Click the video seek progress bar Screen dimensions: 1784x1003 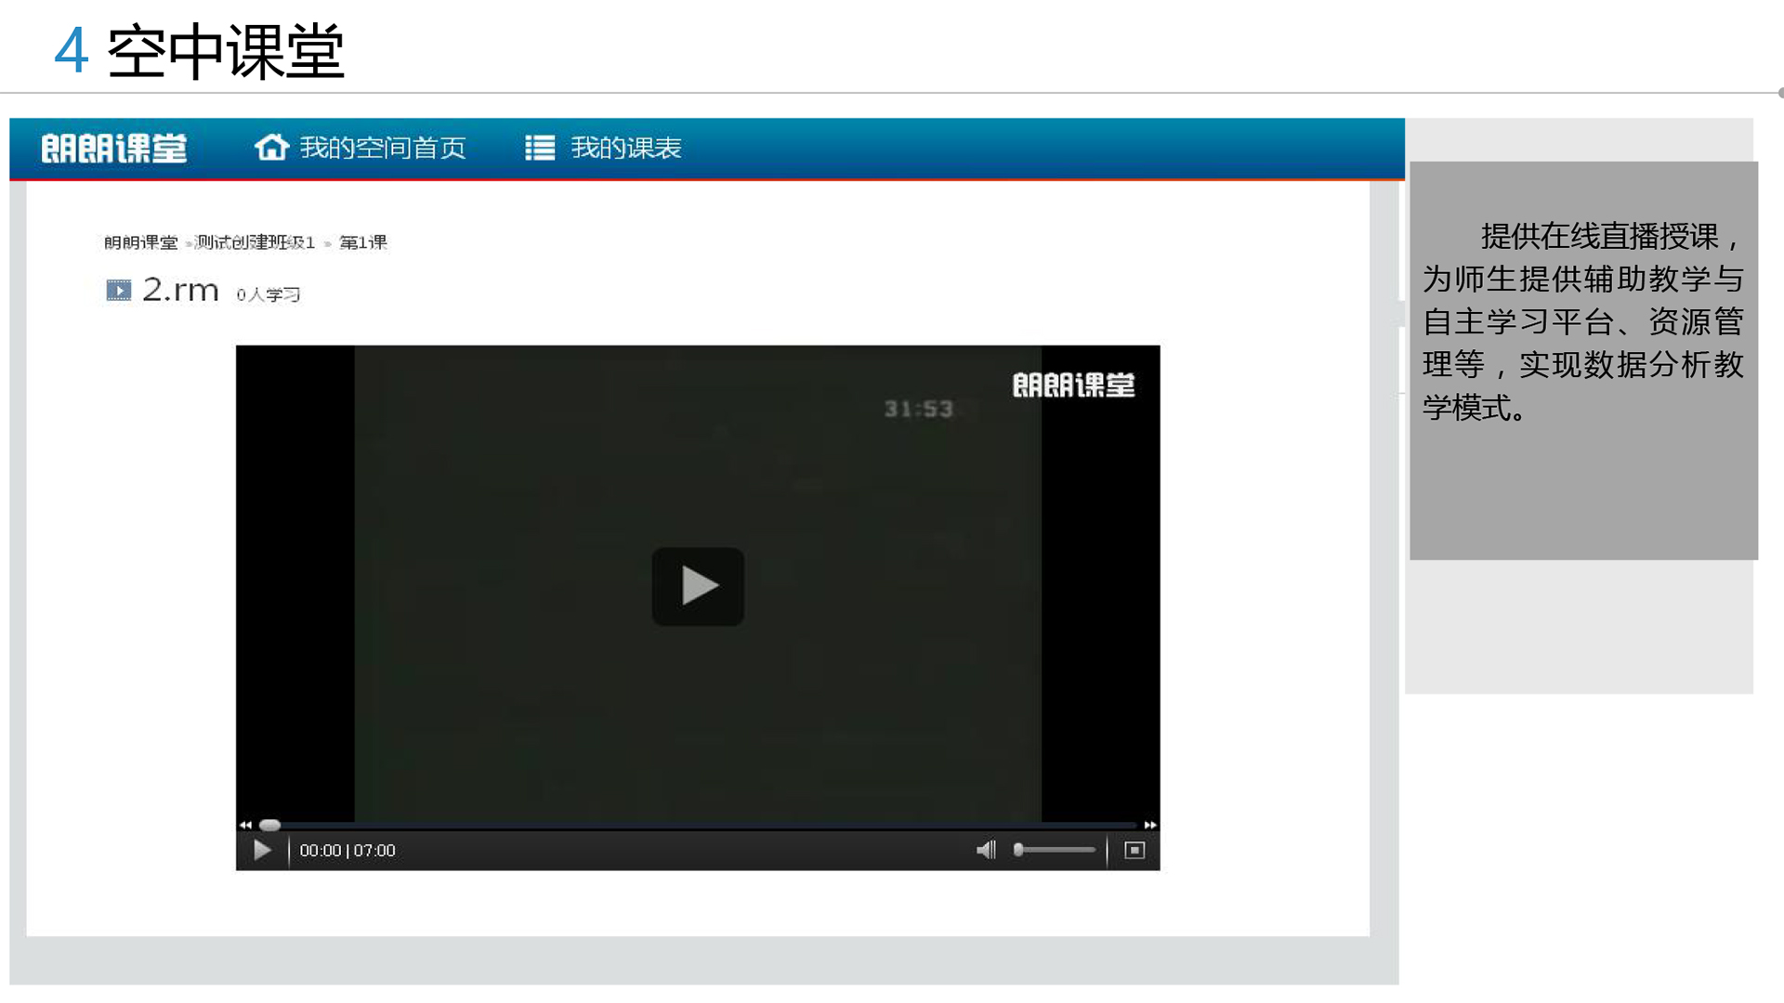[x=697, y=825]
